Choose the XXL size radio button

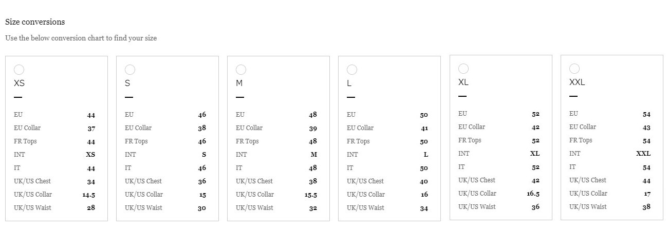[574, 69]
